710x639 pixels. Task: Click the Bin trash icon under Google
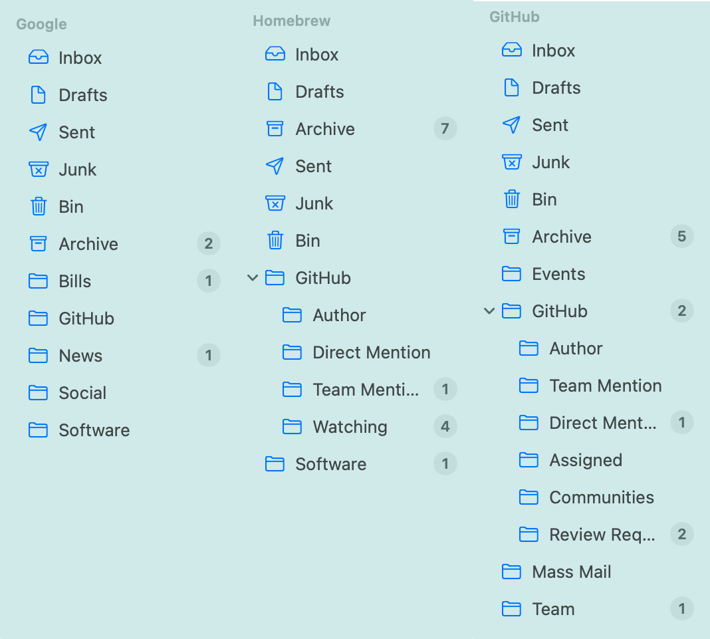point(38,207)
